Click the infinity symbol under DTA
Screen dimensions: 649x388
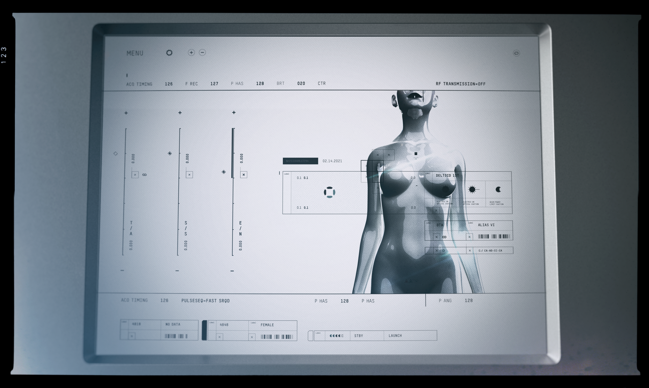pyautogui.click(x=444, y=237)
